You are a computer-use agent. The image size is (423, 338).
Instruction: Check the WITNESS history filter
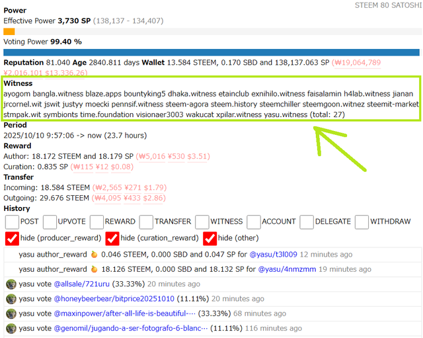[202, 222]
